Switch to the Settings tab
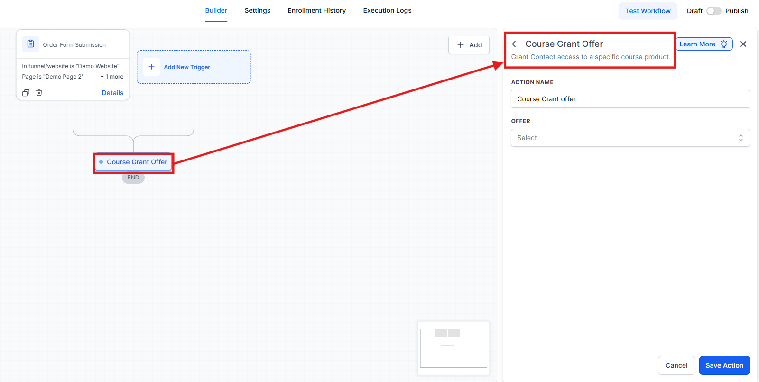759x382 pixels. (x=257, y=10)
